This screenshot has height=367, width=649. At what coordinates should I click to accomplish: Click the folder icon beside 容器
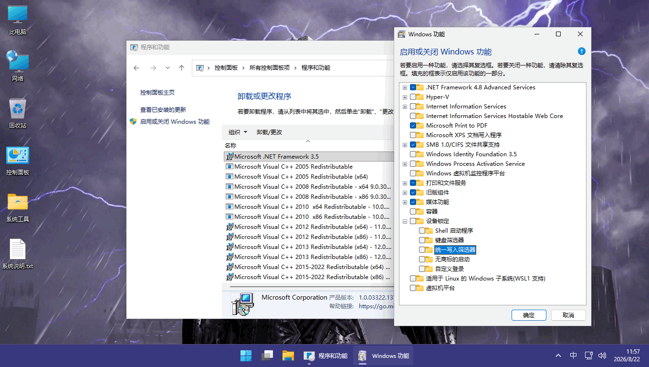coord(420,212)
